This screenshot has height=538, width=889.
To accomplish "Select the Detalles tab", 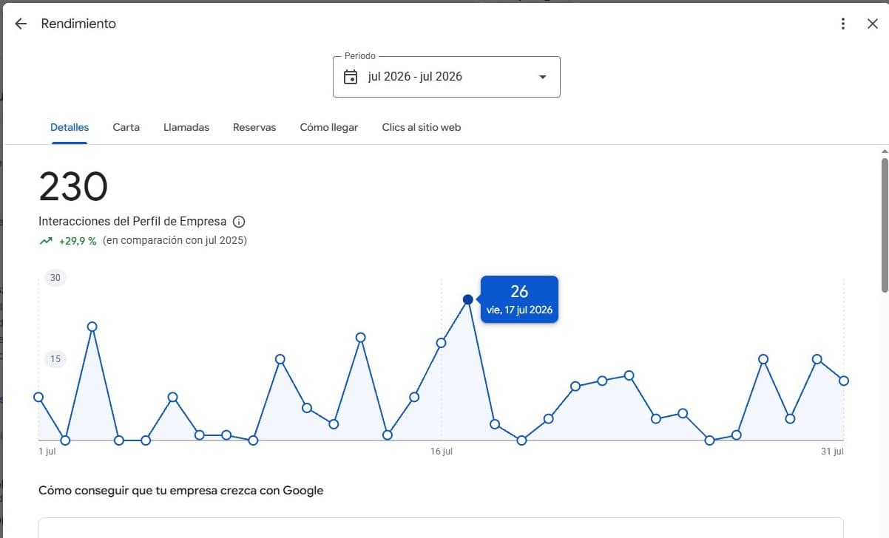I will (70, 127).
